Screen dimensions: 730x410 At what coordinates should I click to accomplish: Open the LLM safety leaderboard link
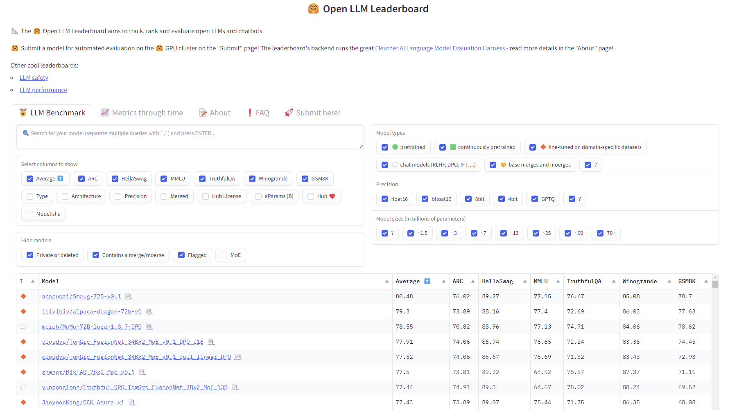click(34, 78)
